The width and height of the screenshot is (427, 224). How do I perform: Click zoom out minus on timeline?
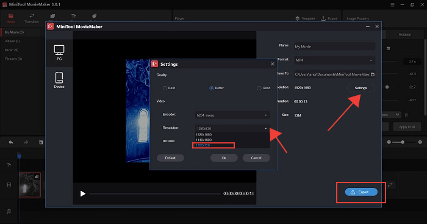coord(389,142)
